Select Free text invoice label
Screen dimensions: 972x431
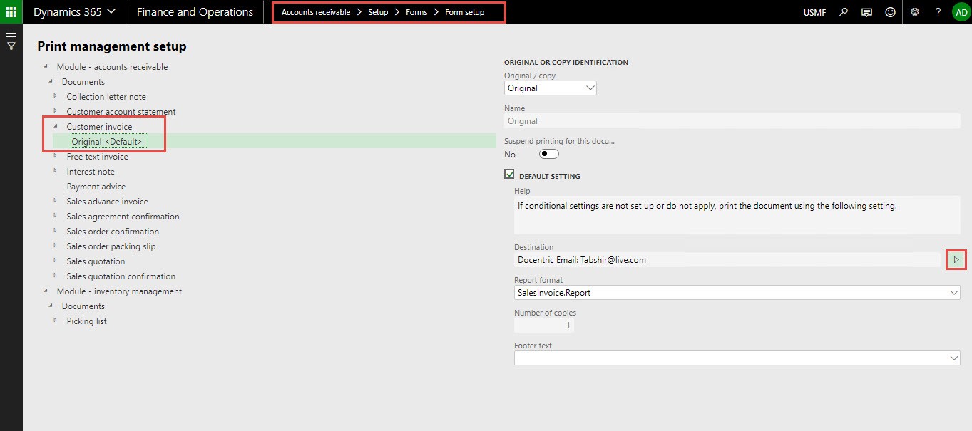tap(98, 157)
